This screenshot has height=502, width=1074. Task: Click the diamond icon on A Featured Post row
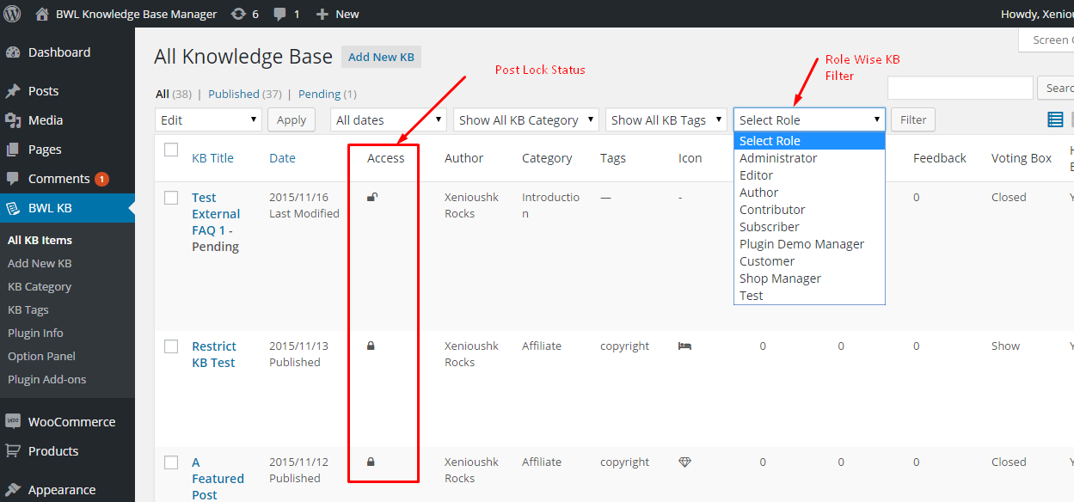click(x=684, y=462)
